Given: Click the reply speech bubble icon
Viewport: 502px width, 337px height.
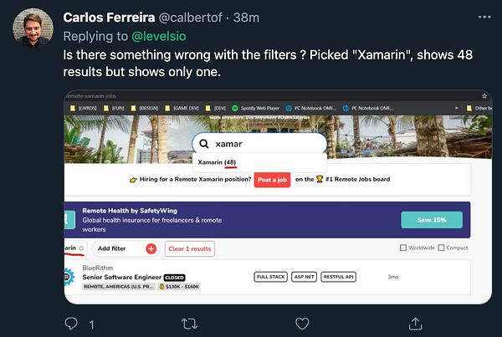Looking at the screenshot, I should pos(71,324).
